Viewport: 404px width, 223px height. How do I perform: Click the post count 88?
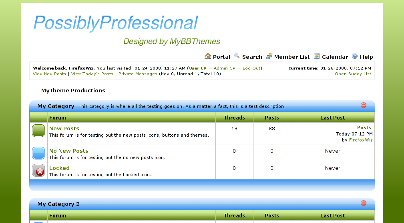click(272, 128)
